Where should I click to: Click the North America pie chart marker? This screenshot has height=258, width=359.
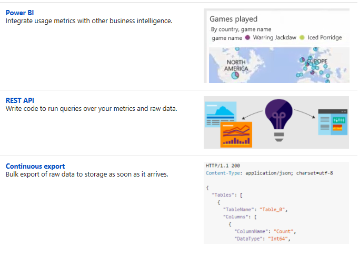(236, 75)
